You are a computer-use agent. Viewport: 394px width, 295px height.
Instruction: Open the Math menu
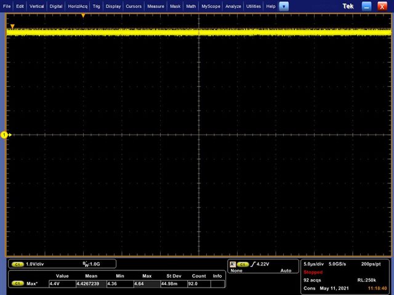191,6
